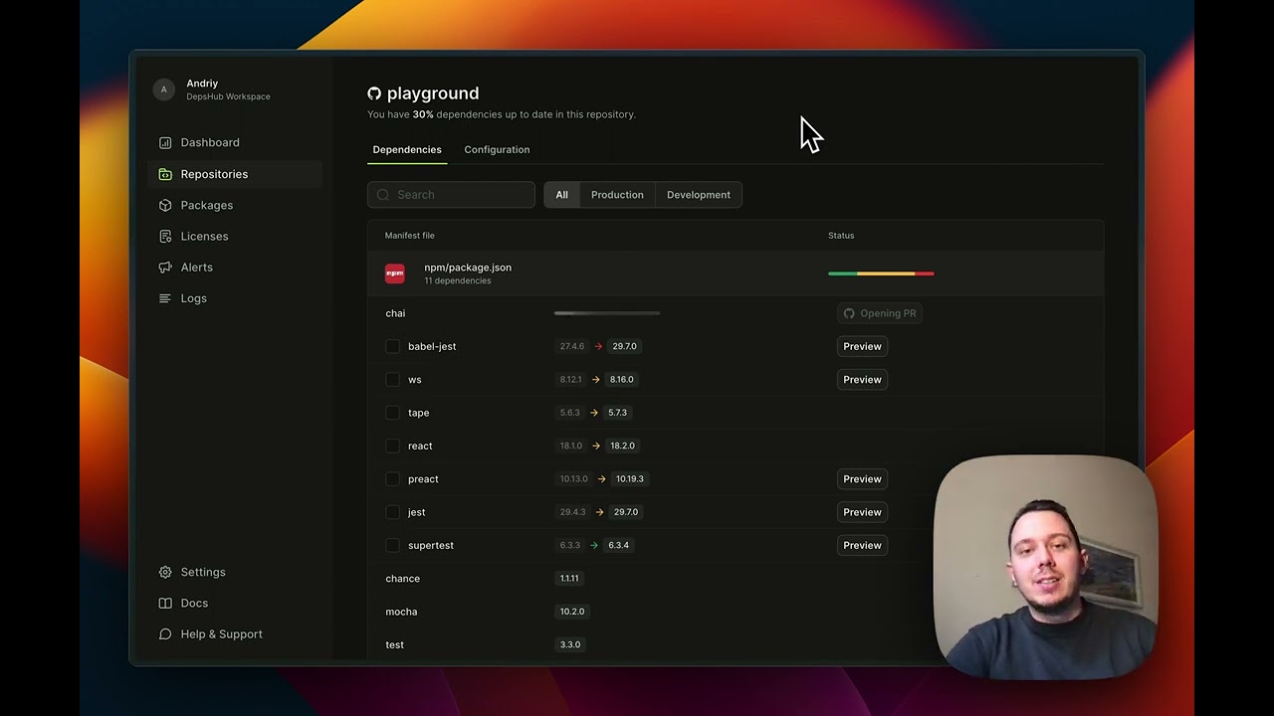Focus the dependency Search field

point(451,195)
